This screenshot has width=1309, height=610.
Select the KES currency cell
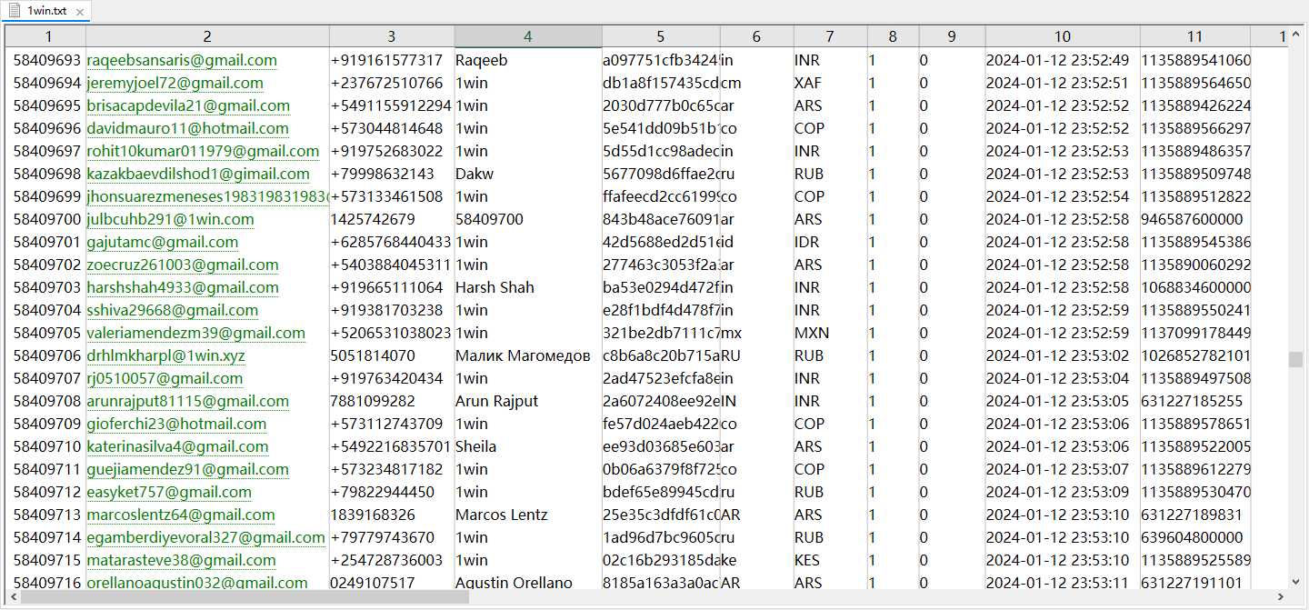[x=807, y=560]
